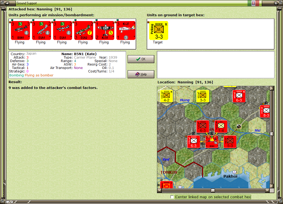Click the red 5-3 infantry unit on map
The height and width of the screenshot is (204, 283).
(x=230, y=142)
